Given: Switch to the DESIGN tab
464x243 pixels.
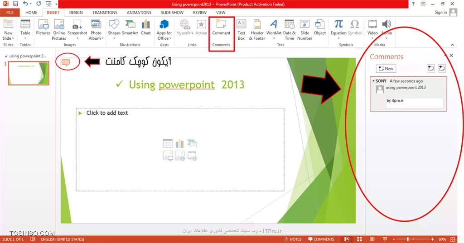Looking at the screenshot, I should tap(76, 13).
